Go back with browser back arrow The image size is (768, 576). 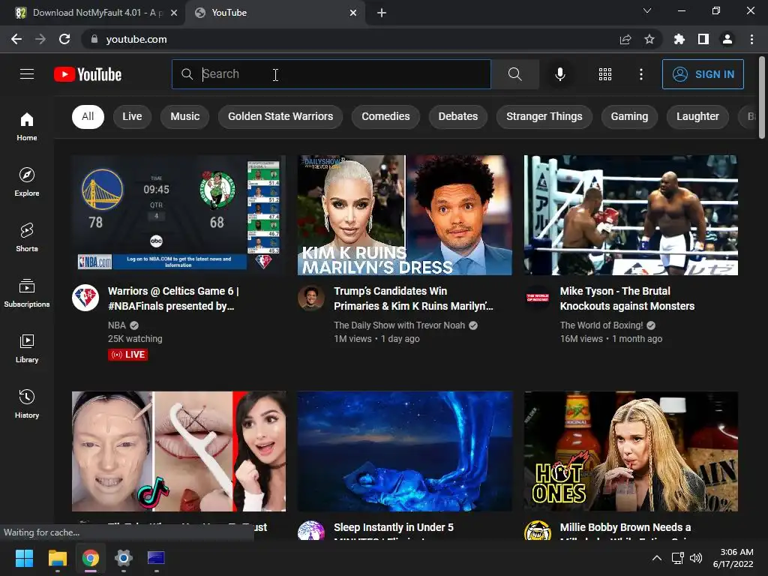click(x=16, y=39)
